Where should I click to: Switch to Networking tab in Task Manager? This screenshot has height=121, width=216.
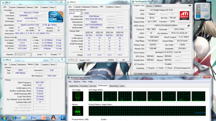tap(114, 86)
